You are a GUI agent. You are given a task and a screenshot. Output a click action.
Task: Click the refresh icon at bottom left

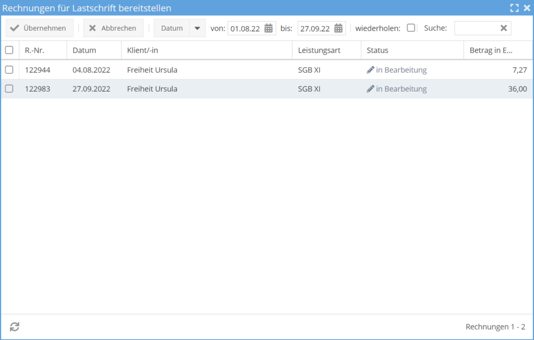(x=15, y=327)
